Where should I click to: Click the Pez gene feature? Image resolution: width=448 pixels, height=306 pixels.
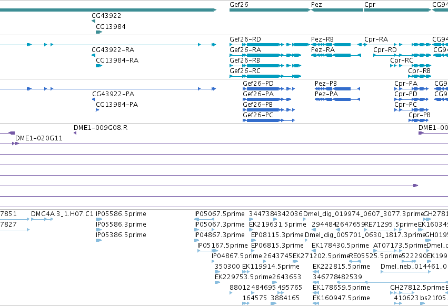[337, 10]
